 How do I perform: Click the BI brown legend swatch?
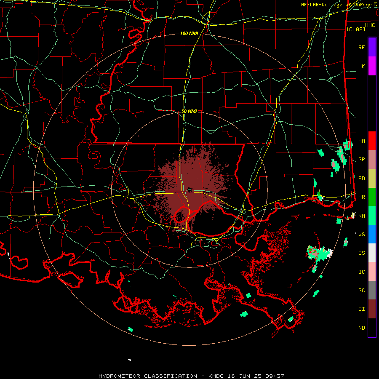pos(372,309)
